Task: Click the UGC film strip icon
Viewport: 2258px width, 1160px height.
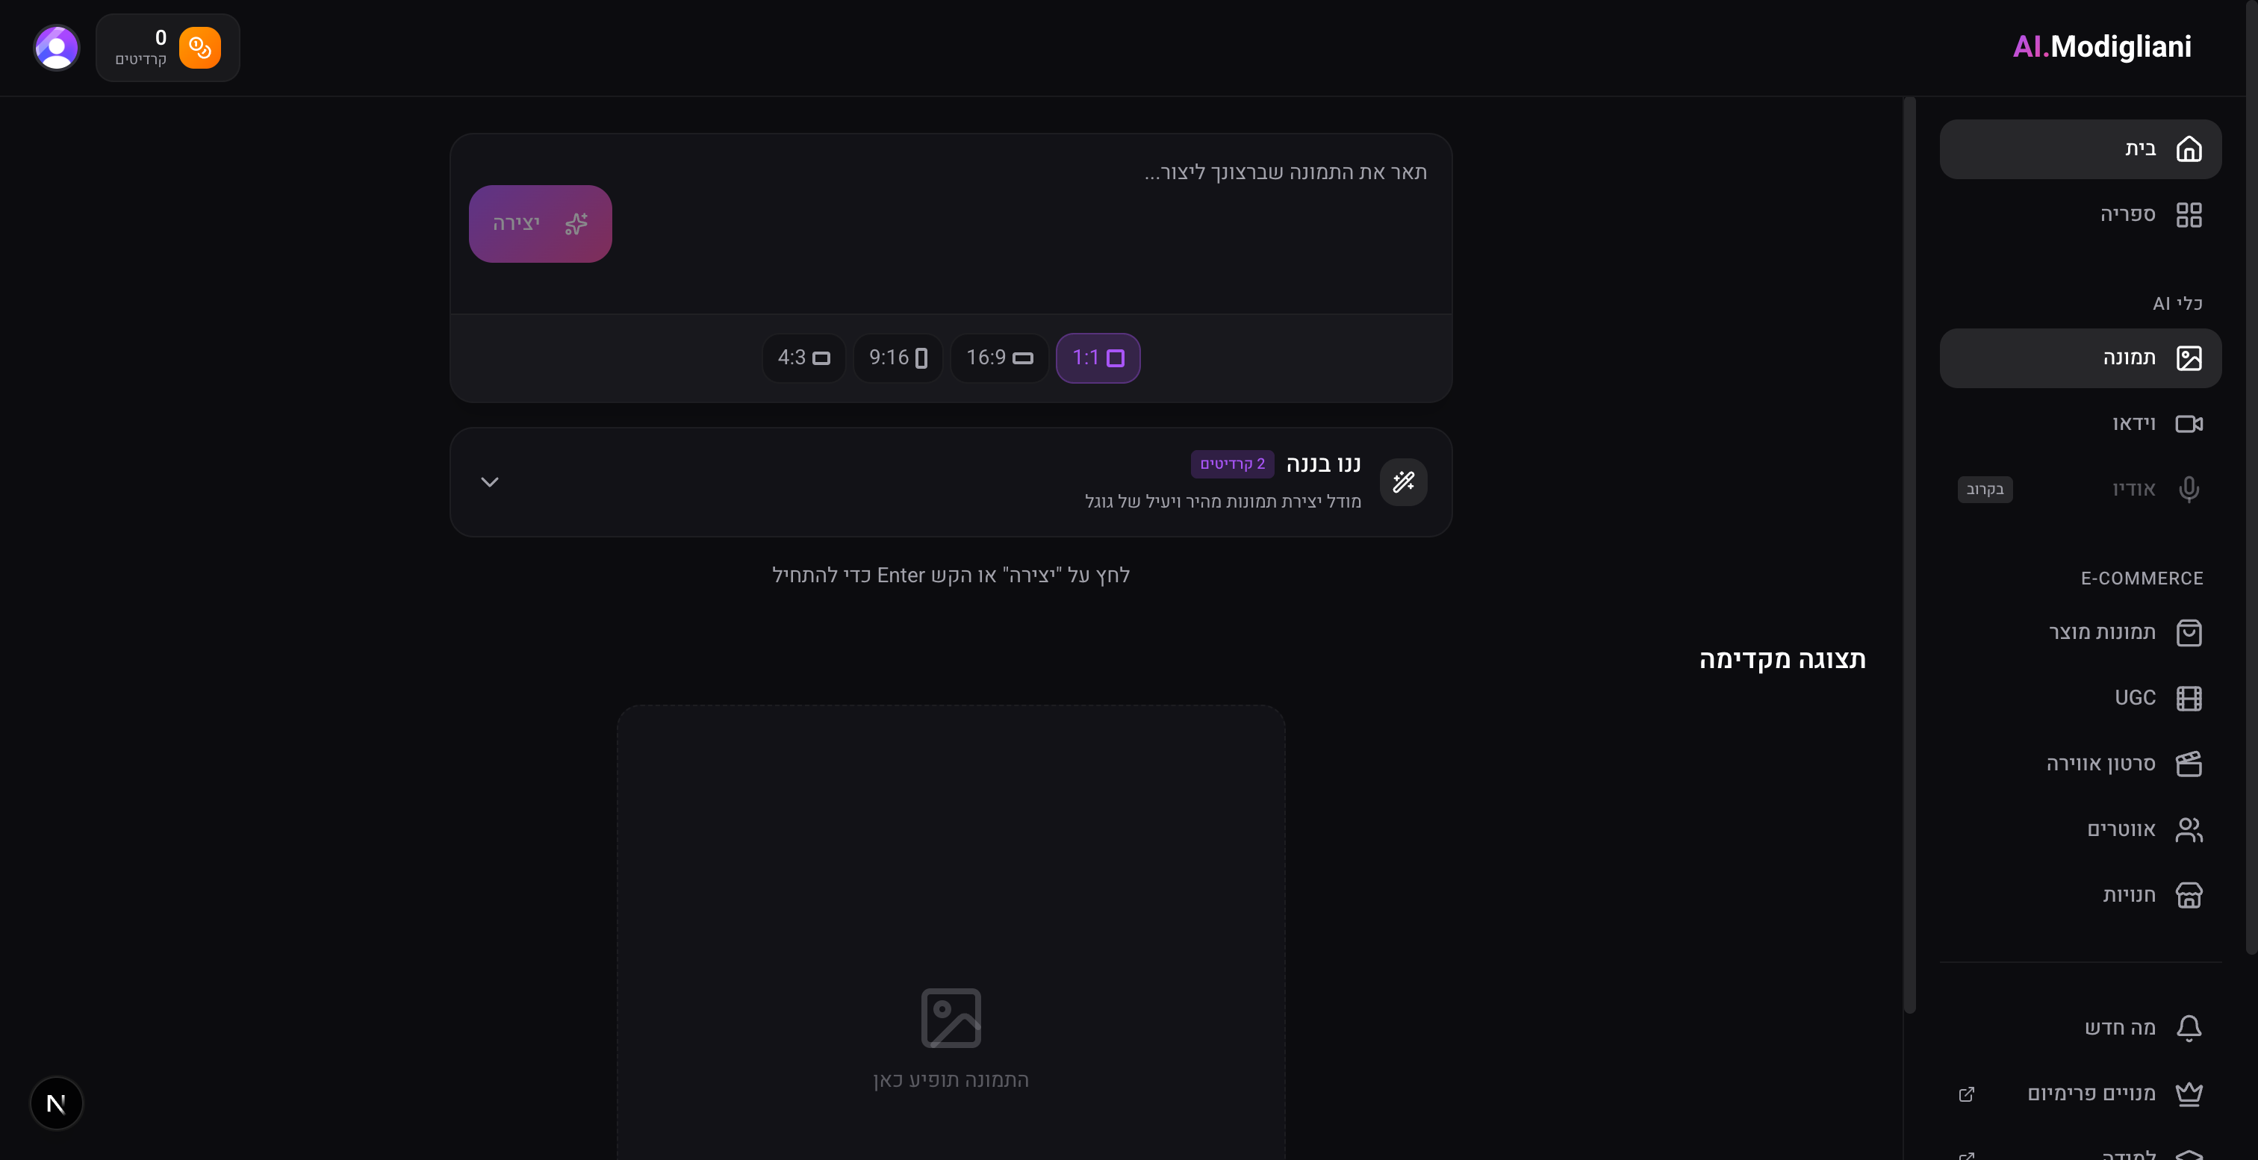Action: click(2189, 698)
